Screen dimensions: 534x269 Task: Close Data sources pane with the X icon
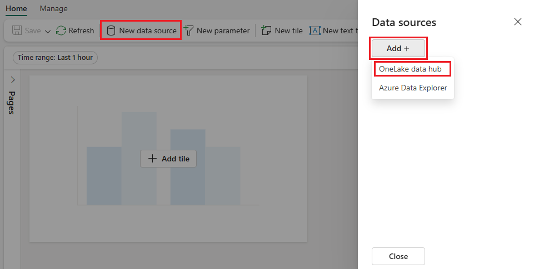click(x=518, y=22)
